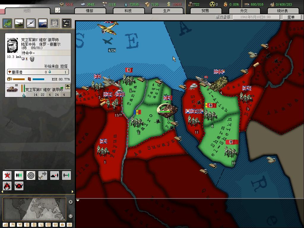Switch to terrain map mode mountain icon
This screenshot has width=304, height=228.
click(x=5, y=225)
